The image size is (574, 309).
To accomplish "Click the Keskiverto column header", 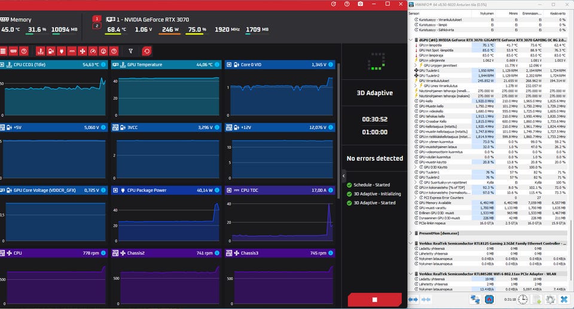I will [x=558, y=14].
